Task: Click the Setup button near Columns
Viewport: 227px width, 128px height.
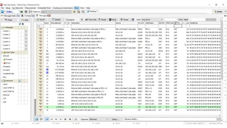Action: point(116,119)
